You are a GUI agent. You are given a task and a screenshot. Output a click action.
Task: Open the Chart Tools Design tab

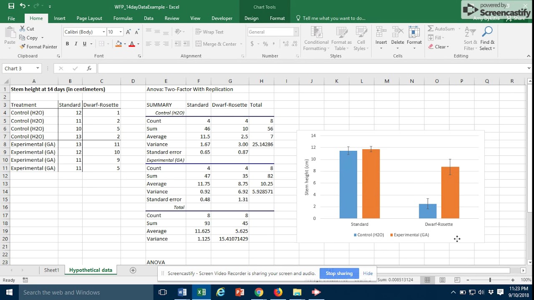[251, 18]
